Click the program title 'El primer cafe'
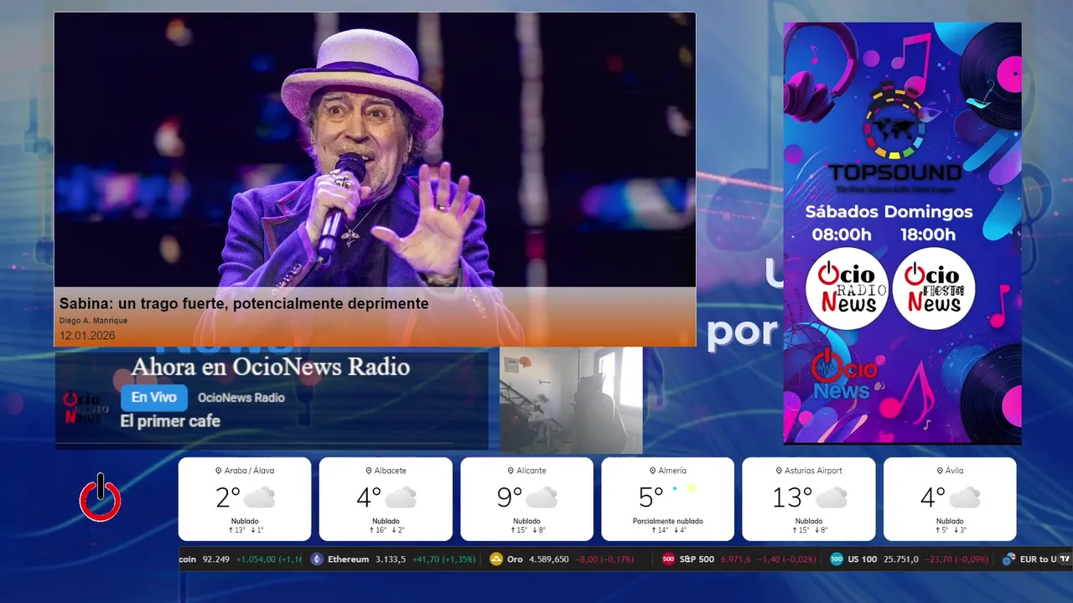Image resolution: width=1073 pixels, height=603 pixels. pyautogui.click(x=170, y=421)
